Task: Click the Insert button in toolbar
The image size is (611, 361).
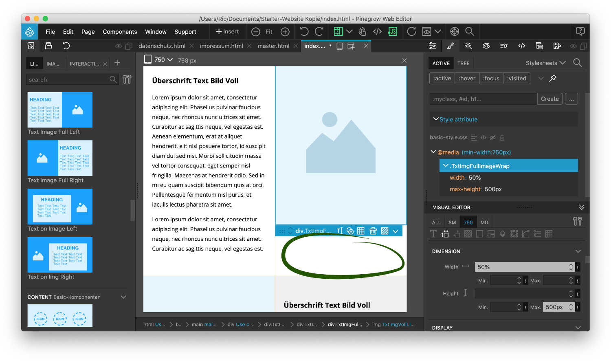Action: 227,31
